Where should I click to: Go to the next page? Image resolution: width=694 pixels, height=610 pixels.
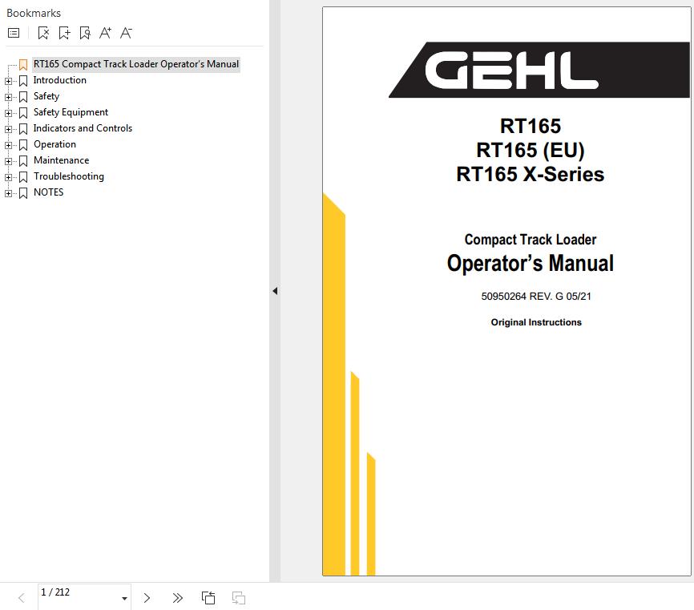[x=147, y=598]
